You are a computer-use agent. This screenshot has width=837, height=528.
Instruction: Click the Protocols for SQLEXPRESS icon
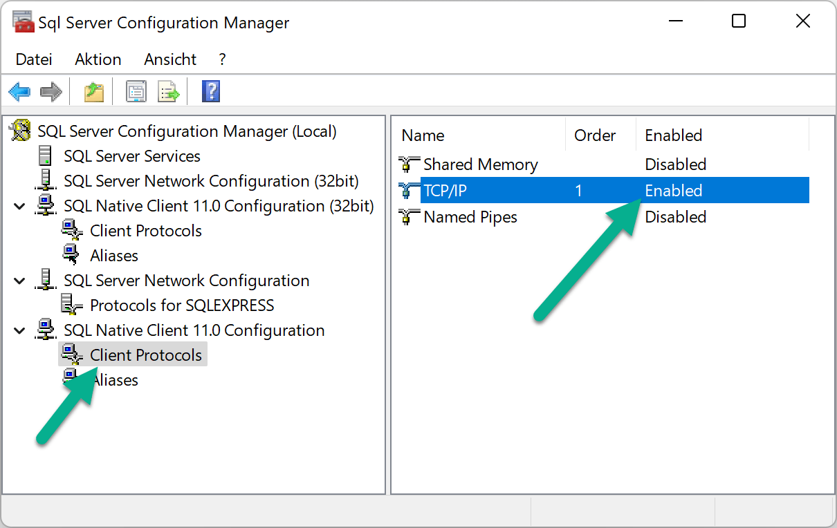tap(72, 305)
